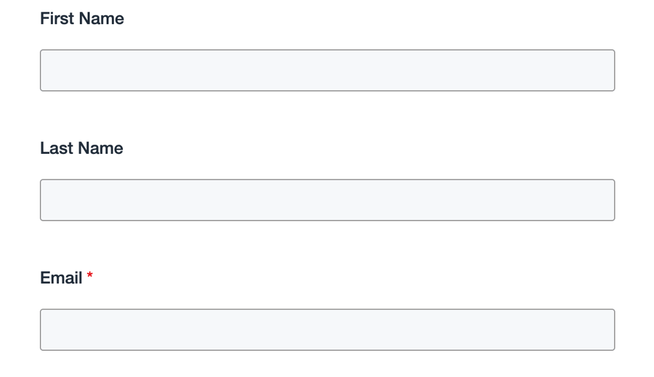Select the bottom form field
654x377 pixels.
click(327, 330)
